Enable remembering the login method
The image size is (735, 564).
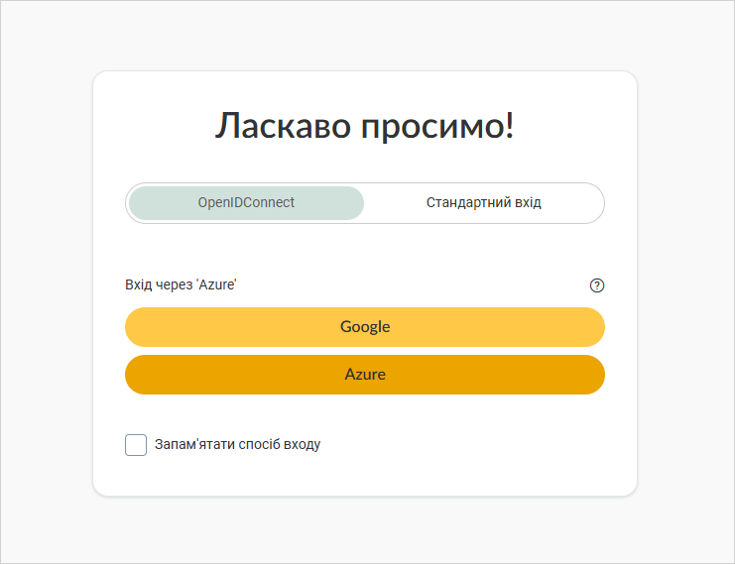click(x=136, y=444)
